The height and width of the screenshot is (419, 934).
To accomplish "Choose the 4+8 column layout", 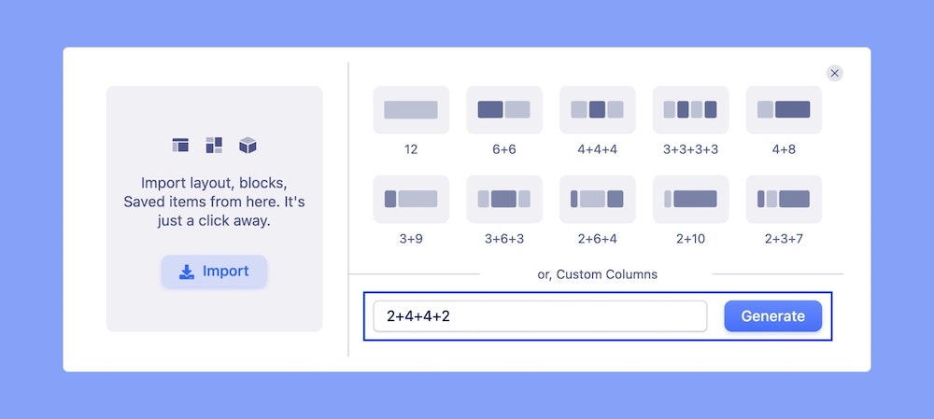I will pos(784,109).
